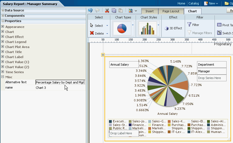The height and width of the screenshot is (143, 233).
Task: Click the Copy icon
Action: (114, 10)
